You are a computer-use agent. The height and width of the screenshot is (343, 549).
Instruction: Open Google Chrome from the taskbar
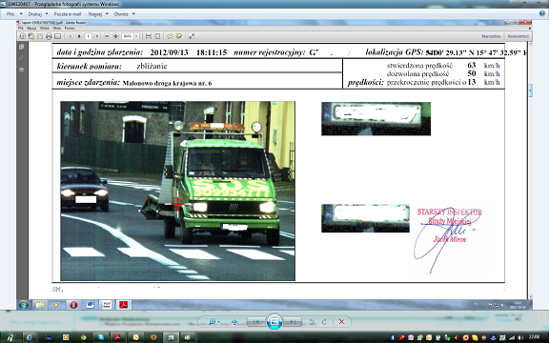point(83,337)
